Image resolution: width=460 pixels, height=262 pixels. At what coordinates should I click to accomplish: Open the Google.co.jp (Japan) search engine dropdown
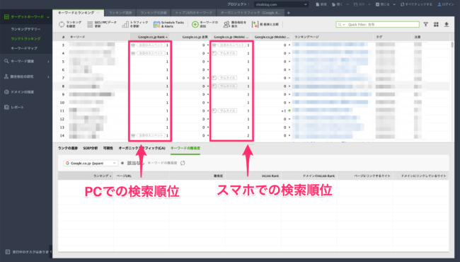91,163
